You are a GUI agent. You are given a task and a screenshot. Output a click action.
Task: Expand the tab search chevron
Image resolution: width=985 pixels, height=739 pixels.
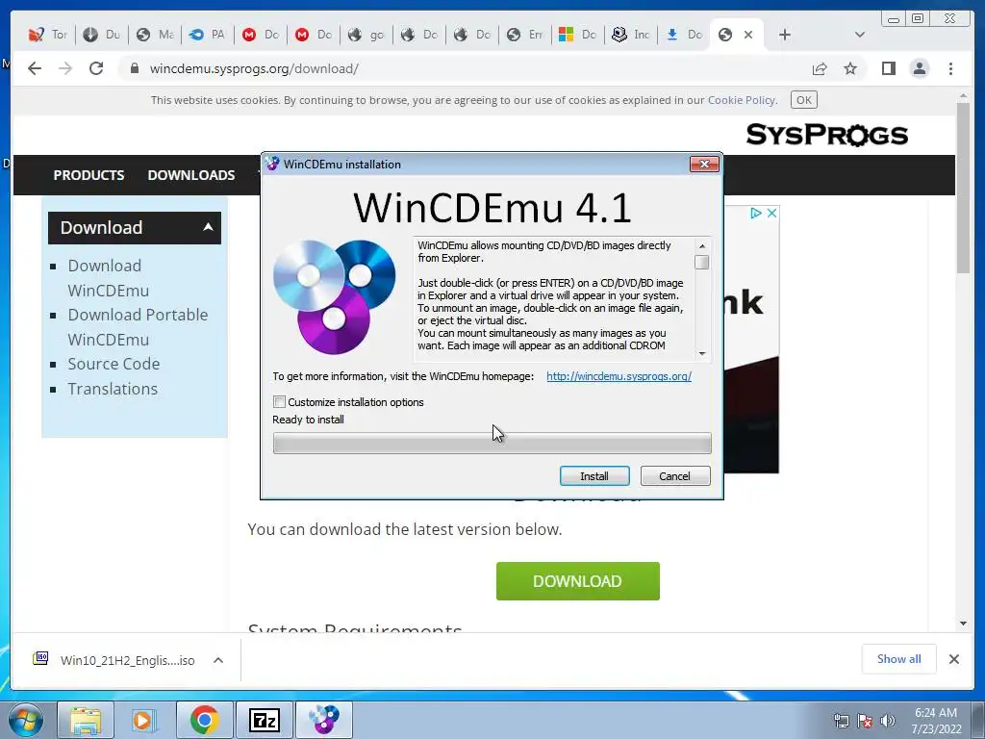tap(860, 35)
